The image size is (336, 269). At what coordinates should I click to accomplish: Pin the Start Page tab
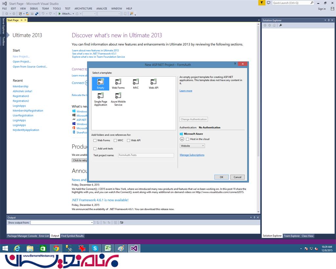[21, 20]
